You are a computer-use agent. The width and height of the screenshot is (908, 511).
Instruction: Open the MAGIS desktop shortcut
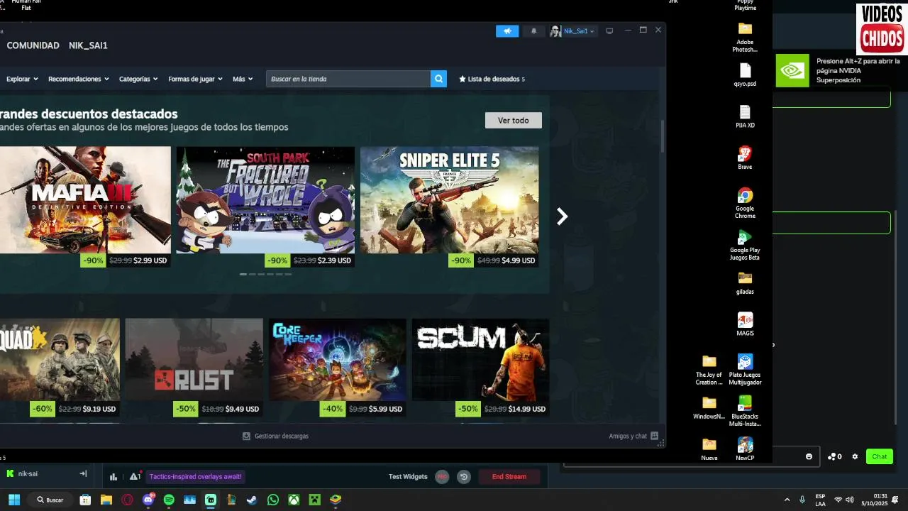745,324
